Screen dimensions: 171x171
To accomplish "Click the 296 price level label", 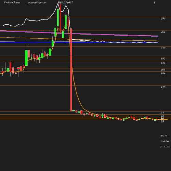I will (x=163, y=18).
